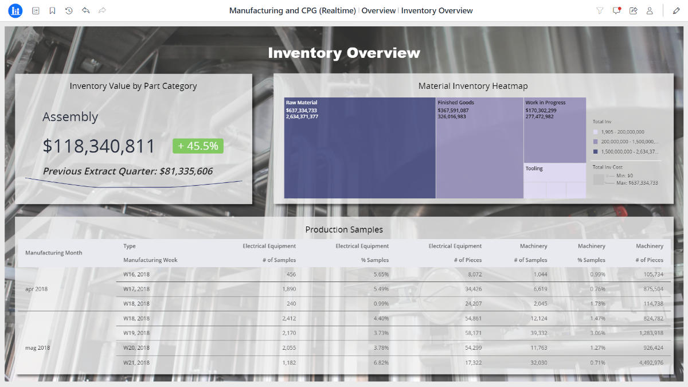688x387 pixels.
Task: Click the darkest 1,500,000,000 legend swatch
Action: click(596, 152)
